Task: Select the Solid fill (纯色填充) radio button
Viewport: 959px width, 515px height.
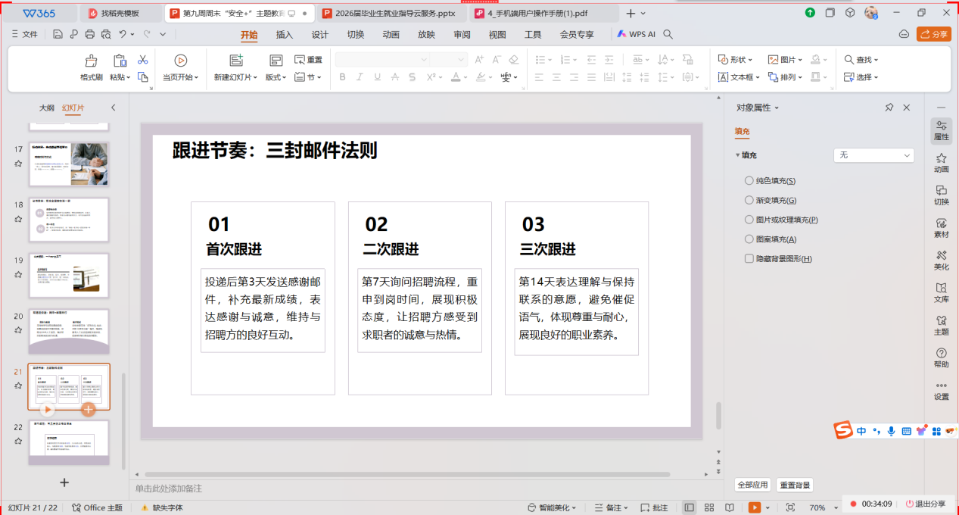Action: (x=749, y=181)
